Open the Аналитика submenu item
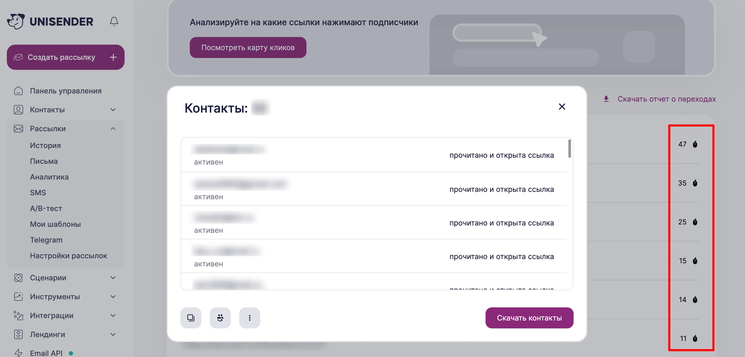Screen dimensions: 745x357 tap(49, 177)
